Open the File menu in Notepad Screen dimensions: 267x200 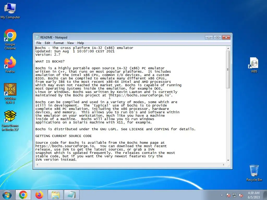point(39,43)
